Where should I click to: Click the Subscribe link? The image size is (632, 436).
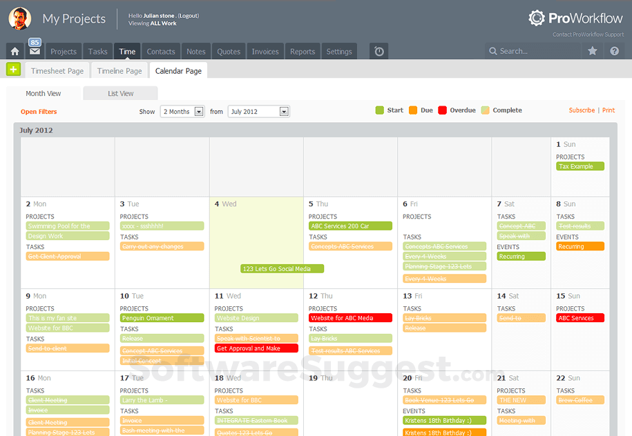coord(582,110)
